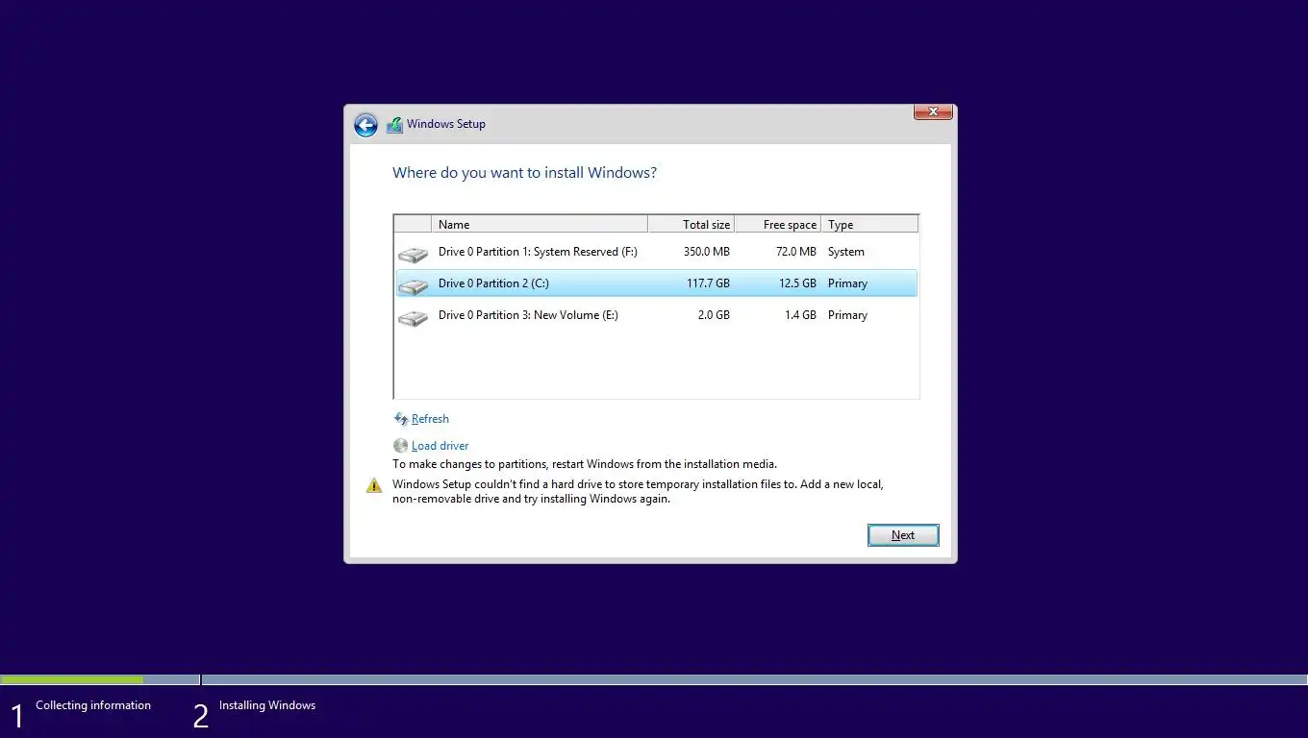Click the drive icon for New Volume (E:)

click(413, 318)
